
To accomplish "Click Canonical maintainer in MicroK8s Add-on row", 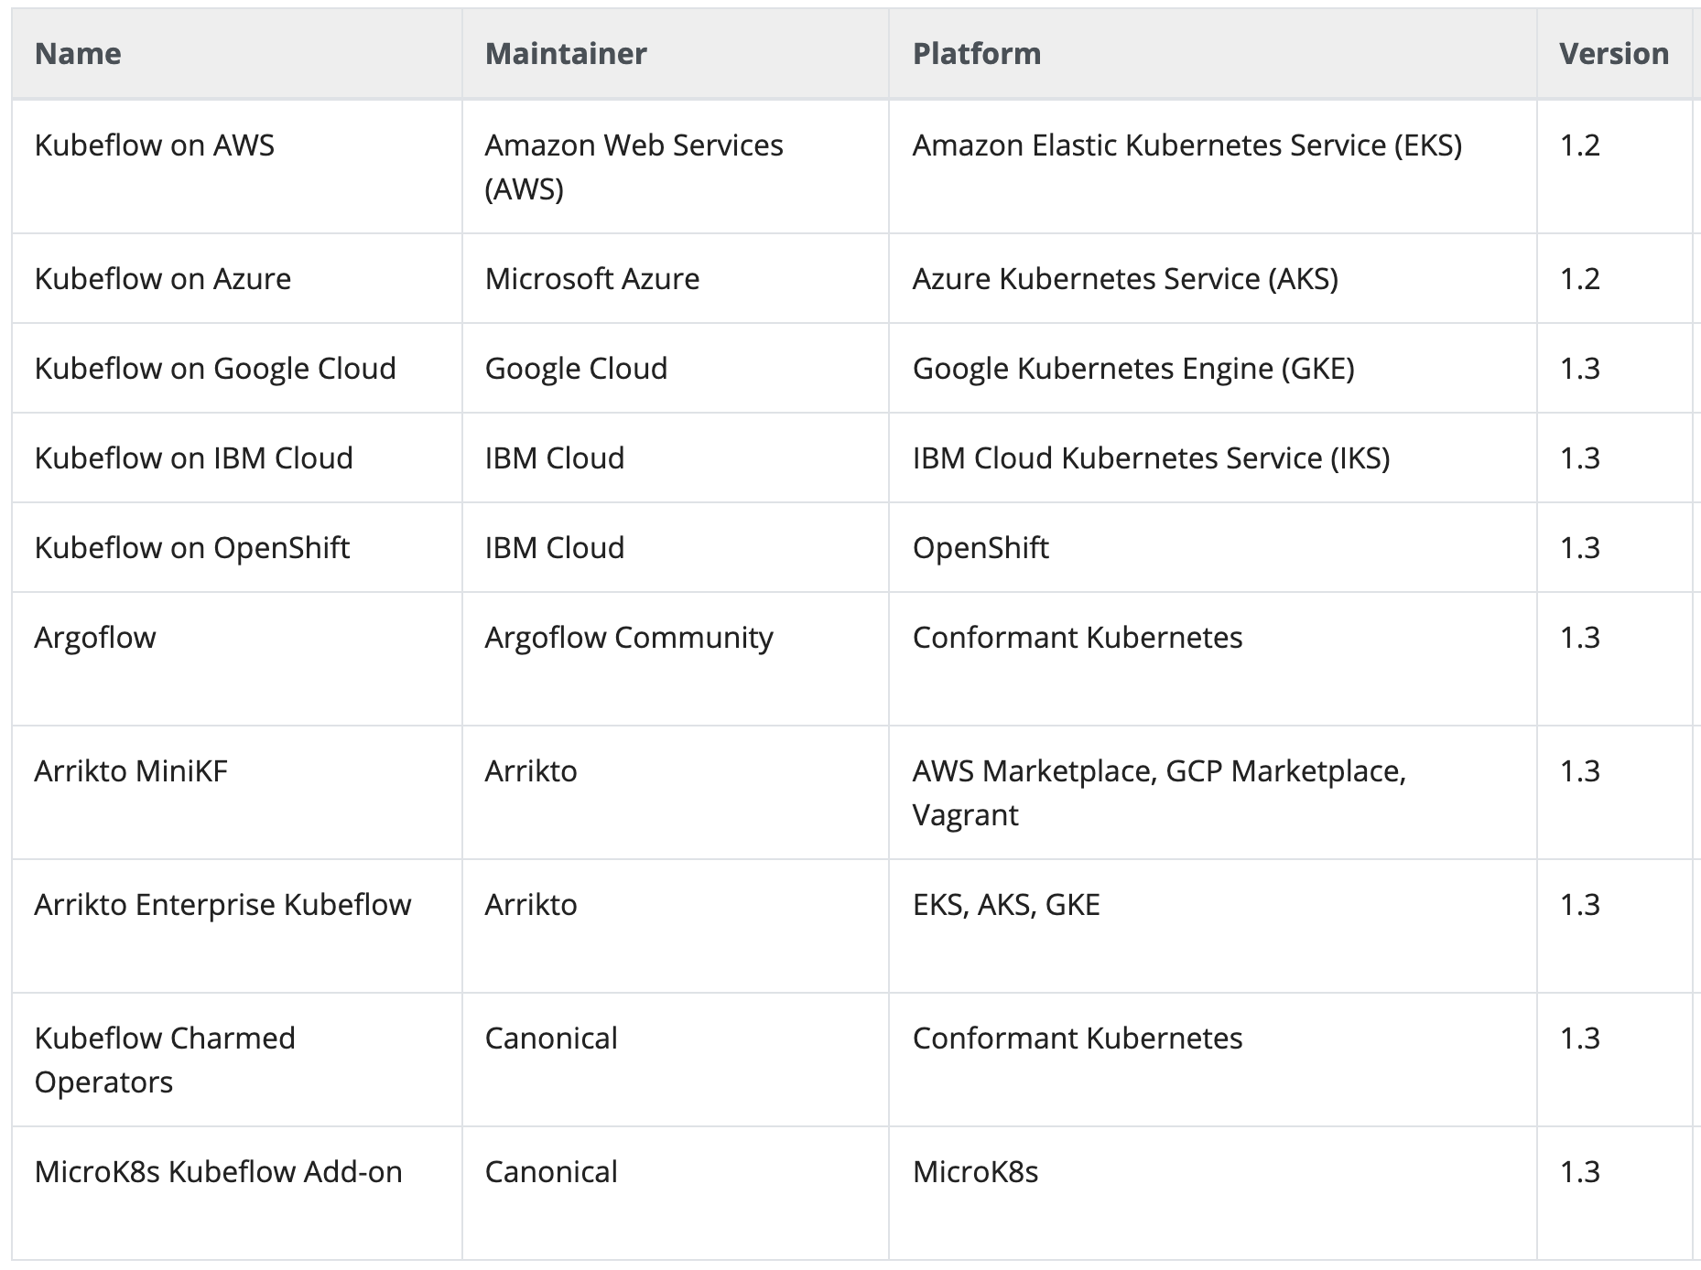I will tap(676, 1193).
